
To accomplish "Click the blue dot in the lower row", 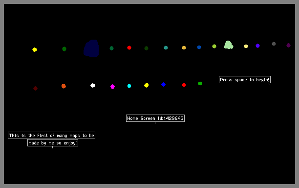I will tap(163, 84).
